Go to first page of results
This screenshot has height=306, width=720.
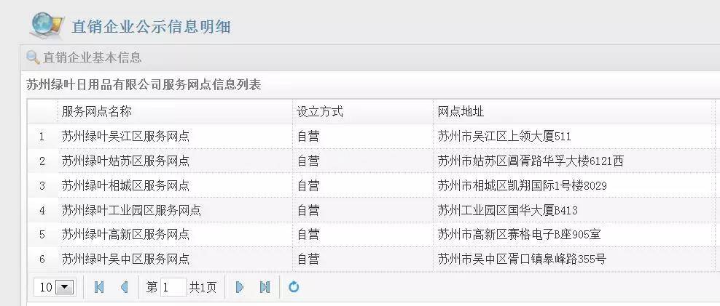click(x=99, y=287)
